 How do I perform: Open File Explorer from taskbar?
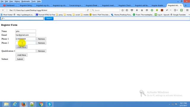[6, 104]
